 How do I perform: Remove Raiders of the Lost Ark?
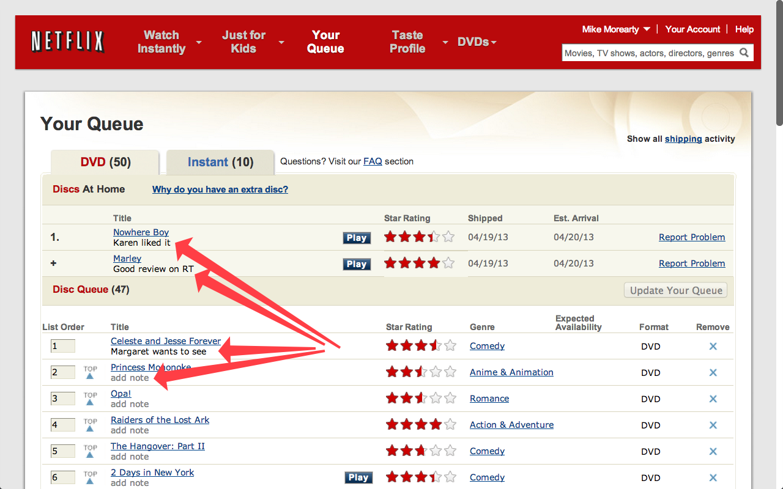click(x=713, y=425)
